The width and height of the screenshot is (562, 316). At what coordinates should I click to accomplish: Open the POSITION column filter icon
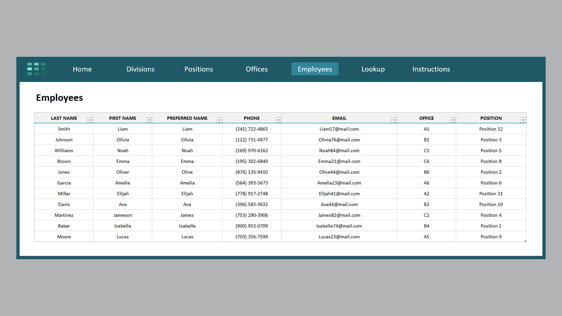click(523, 120)
